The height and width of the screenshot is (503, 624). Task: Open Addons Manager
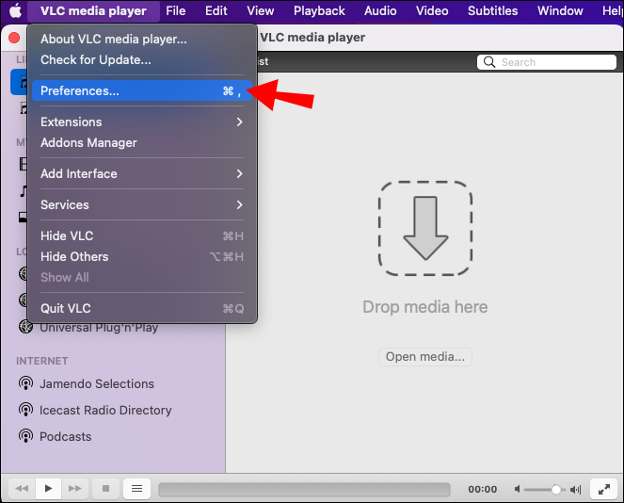[142, 142]
